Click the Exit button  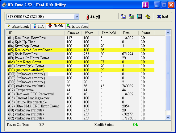(163, 17)
